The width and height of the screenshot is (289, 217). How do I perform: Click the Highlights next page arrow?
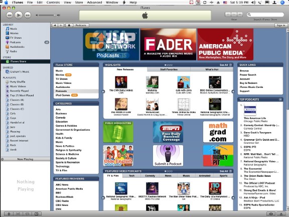(233, 91)
